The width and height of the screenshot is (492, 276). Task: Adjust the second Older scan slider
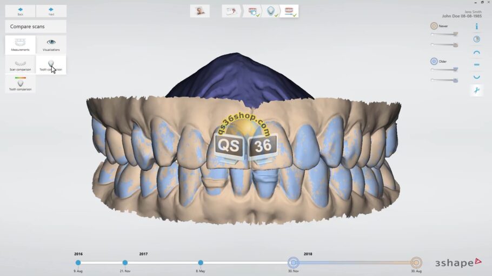click(455, 80)
